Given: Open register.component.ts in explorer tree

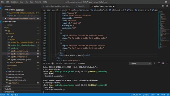Looking at the screenshot, I should (19, 57).
